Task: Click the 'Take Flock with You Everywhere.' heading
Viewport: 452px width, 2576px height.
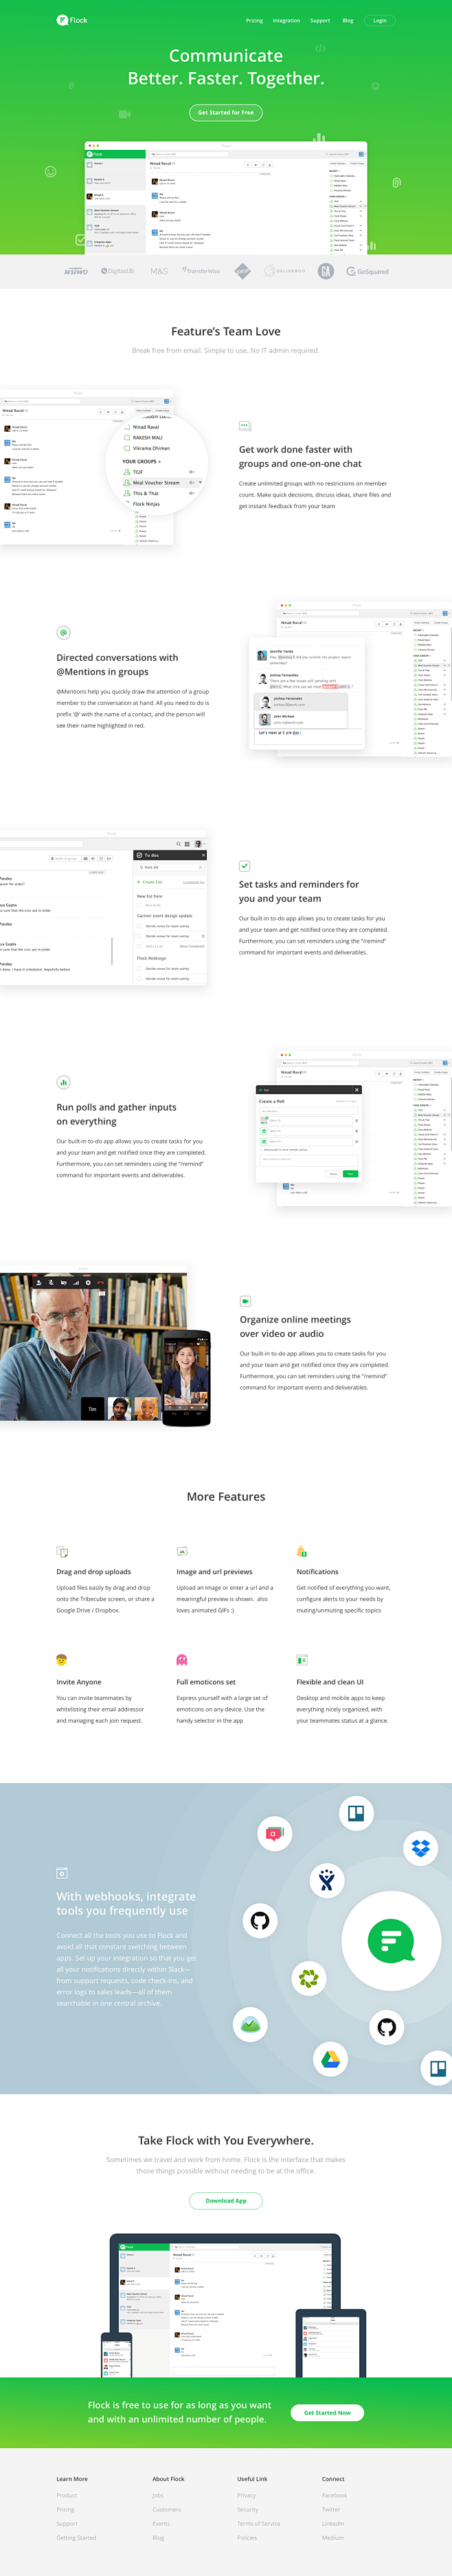Action: pos(226,2140)
